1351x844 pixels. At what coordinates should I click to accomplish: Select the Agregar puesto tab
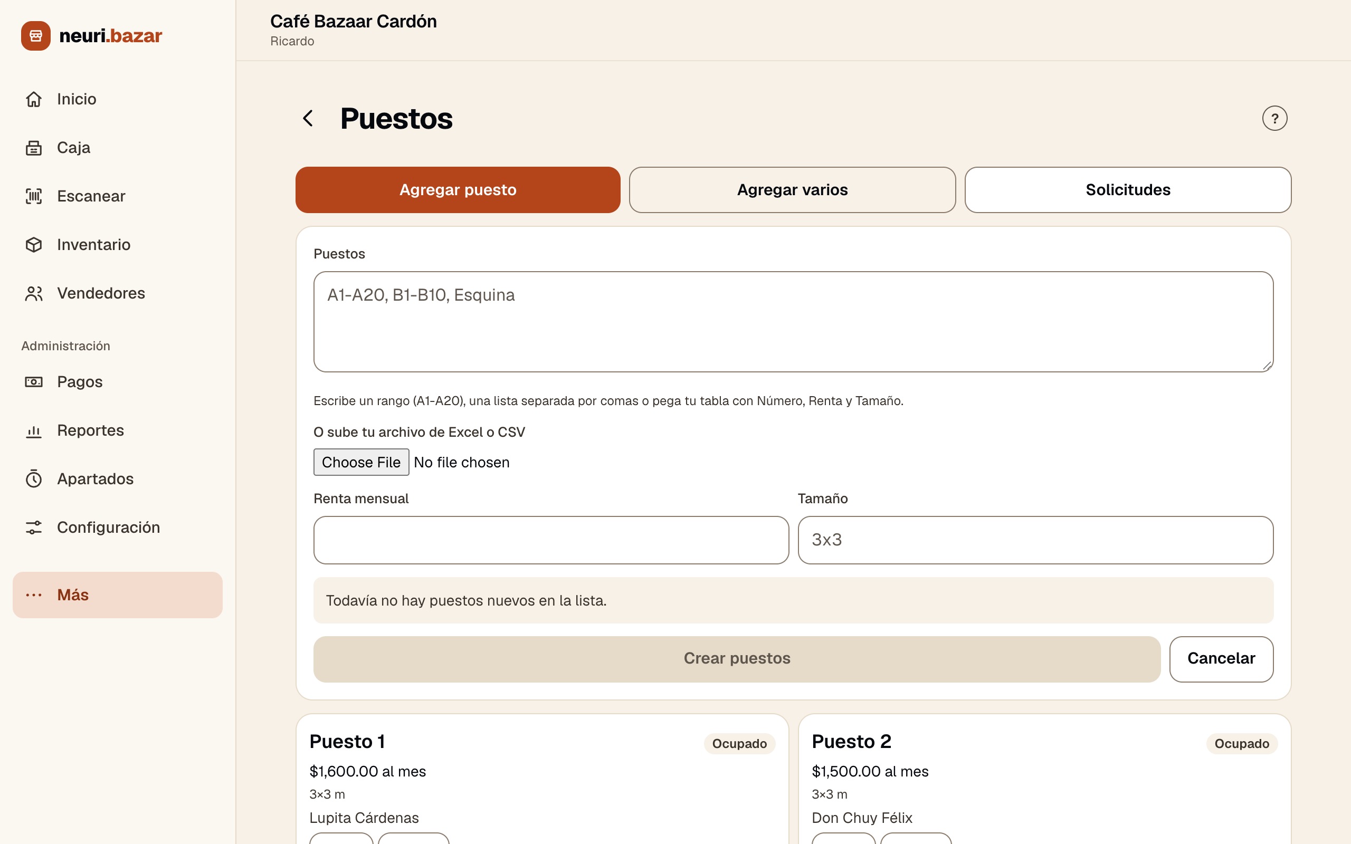point(458,190)
